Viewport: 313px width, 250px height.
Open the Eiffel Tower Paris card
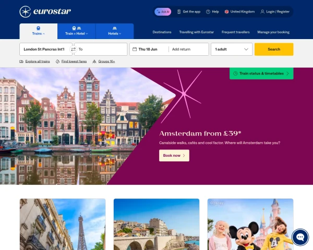point(63,224)
